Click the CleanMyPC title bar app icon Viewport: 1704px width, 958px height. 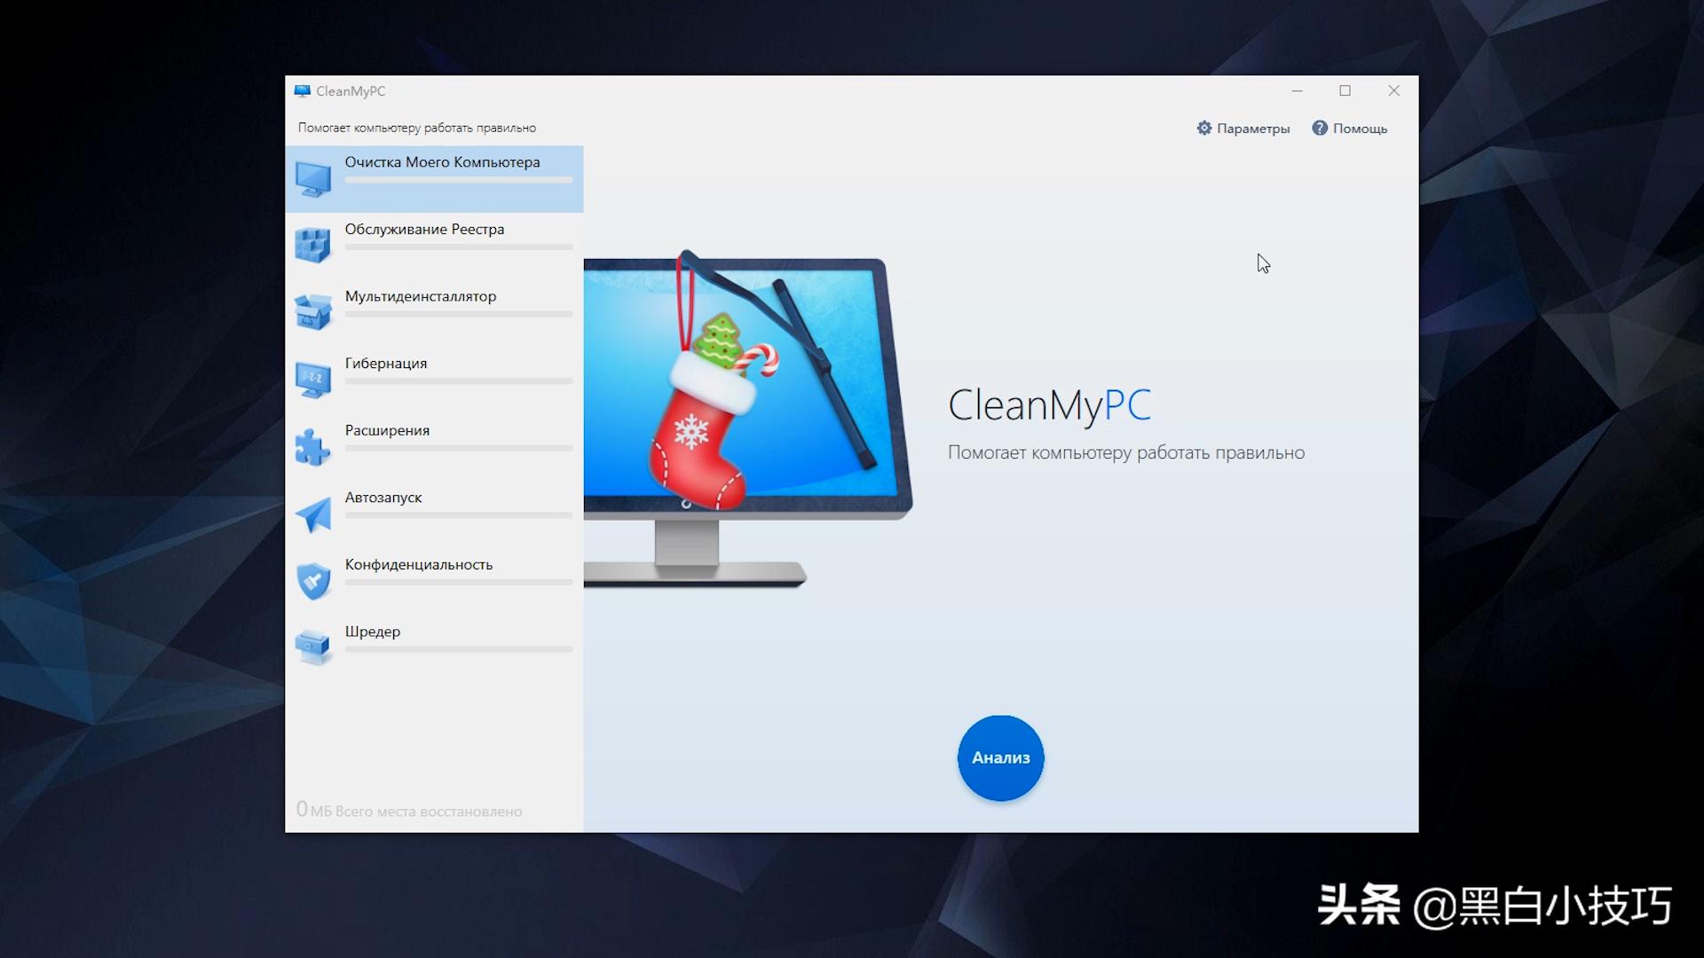pyautogui.click(x=303, y=90)
